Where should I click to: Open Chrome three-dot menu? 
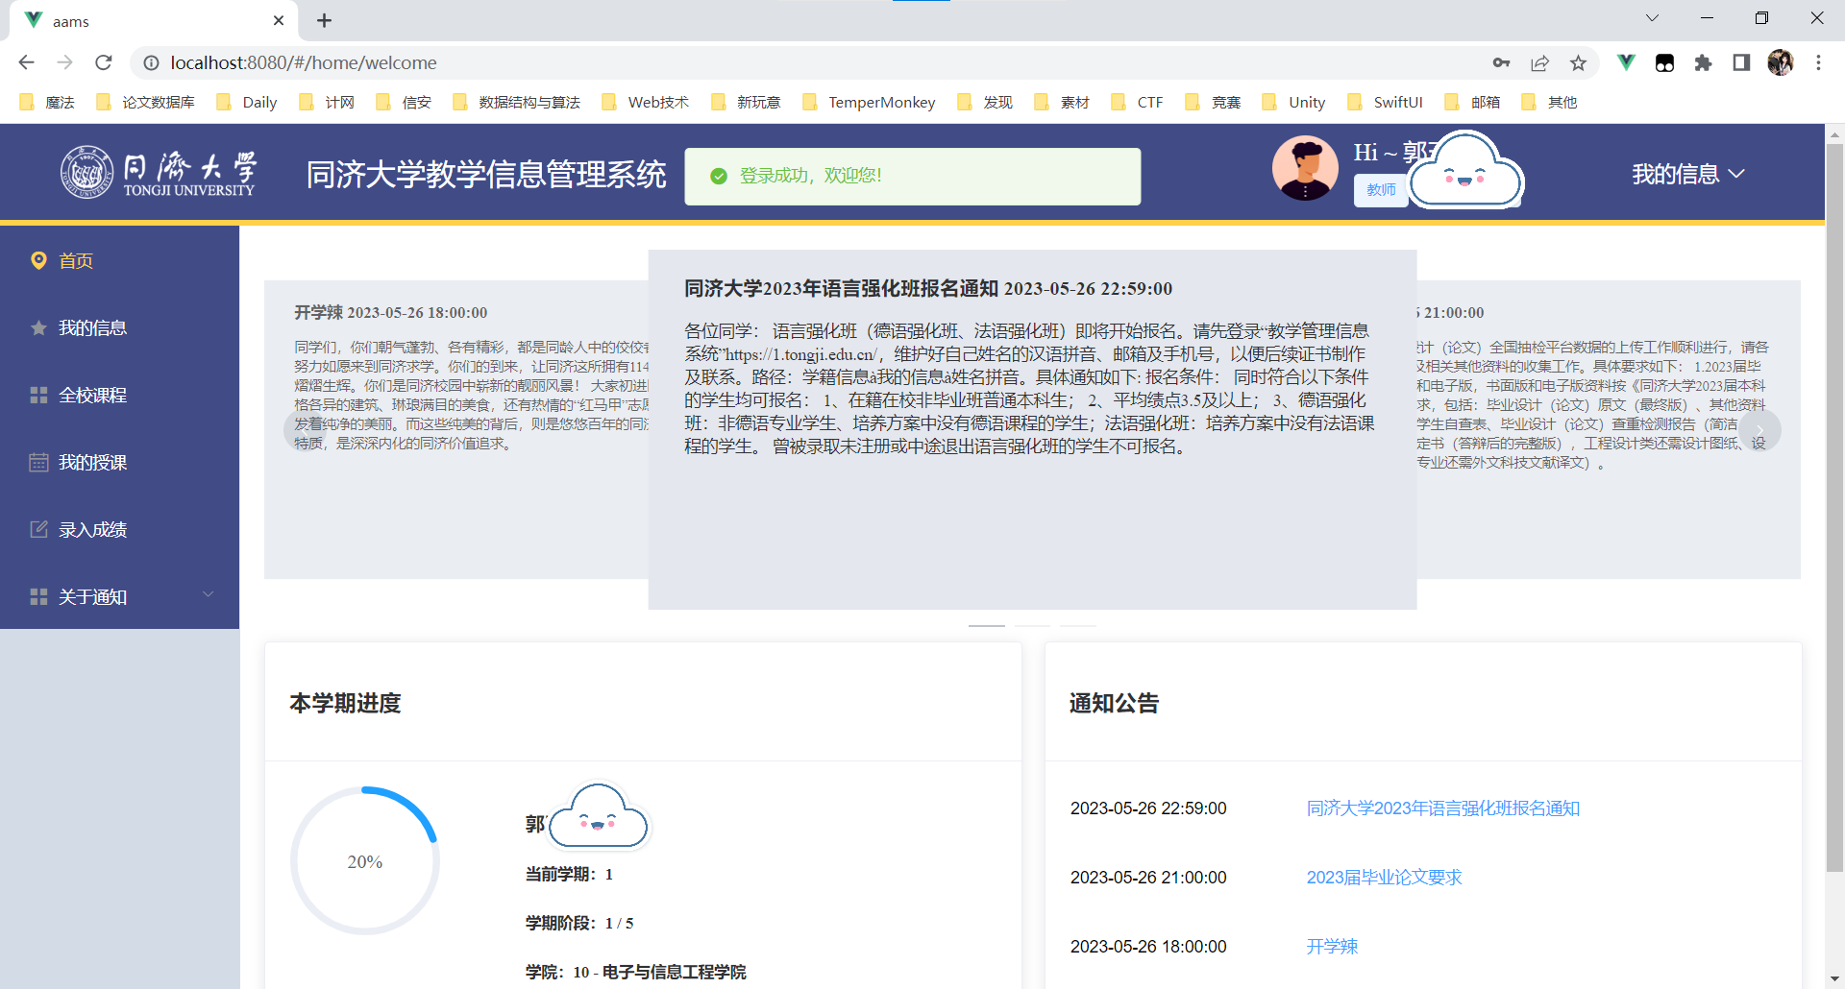(1818, 62)
